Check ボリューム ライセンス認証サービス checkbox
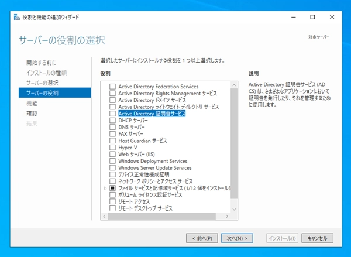The width and height of the screenshot is (351, 257). tap(112, 195)
